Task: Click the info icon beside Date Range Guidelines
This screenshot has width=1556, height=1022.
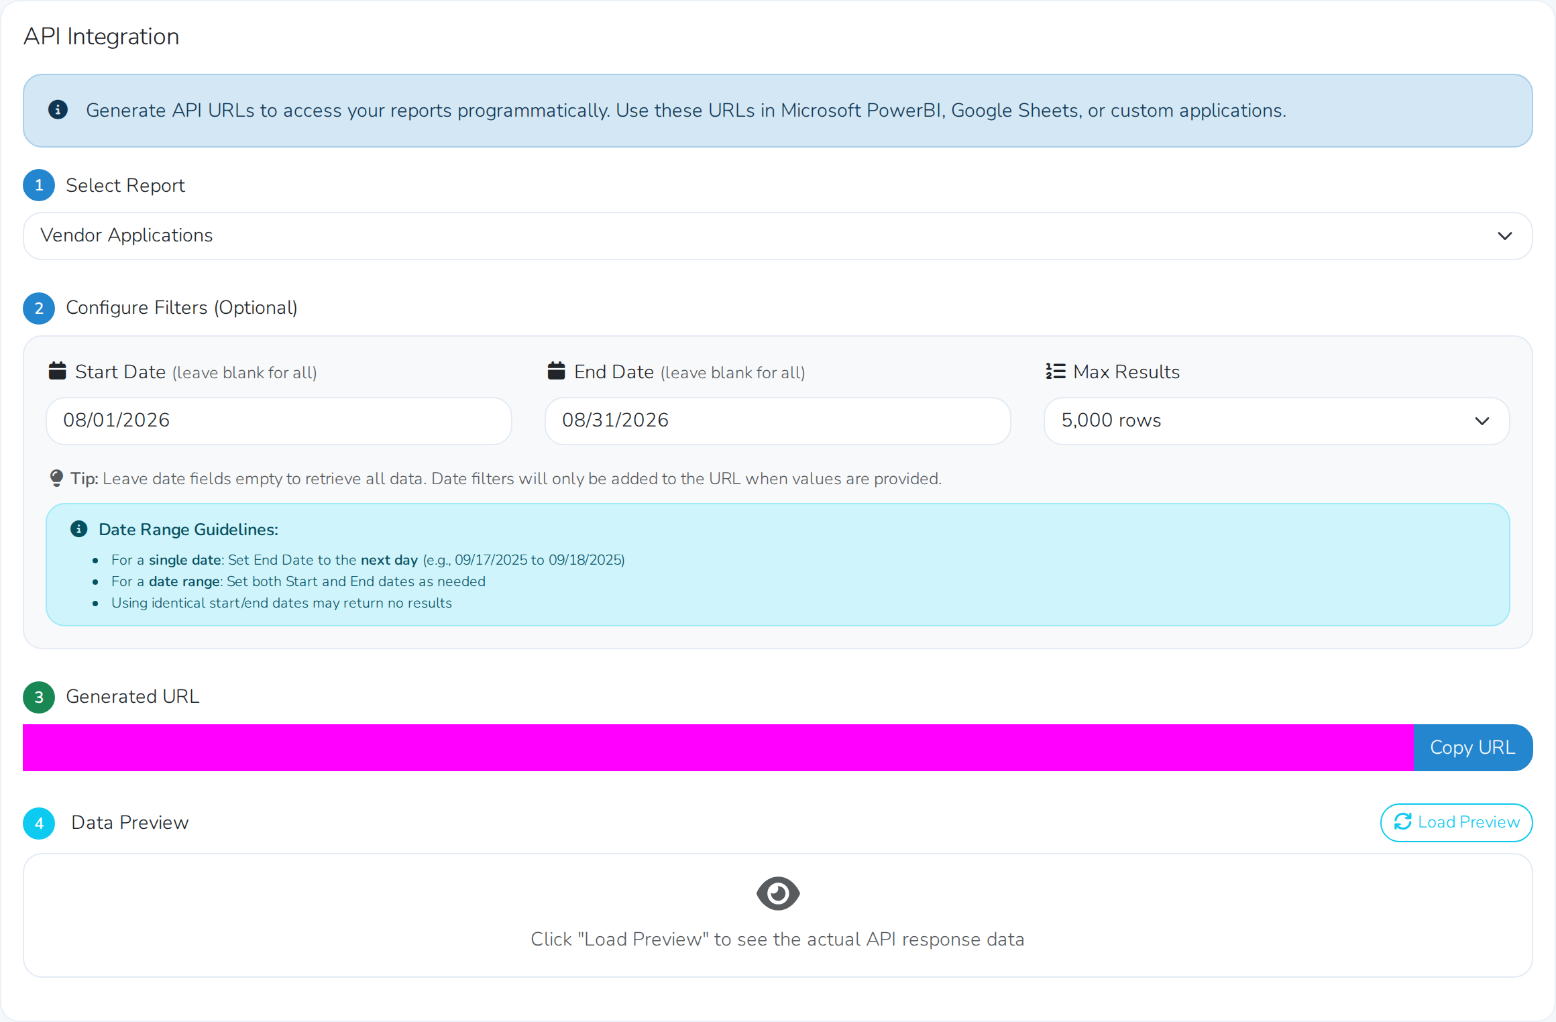Action: (x=79, y=529)
